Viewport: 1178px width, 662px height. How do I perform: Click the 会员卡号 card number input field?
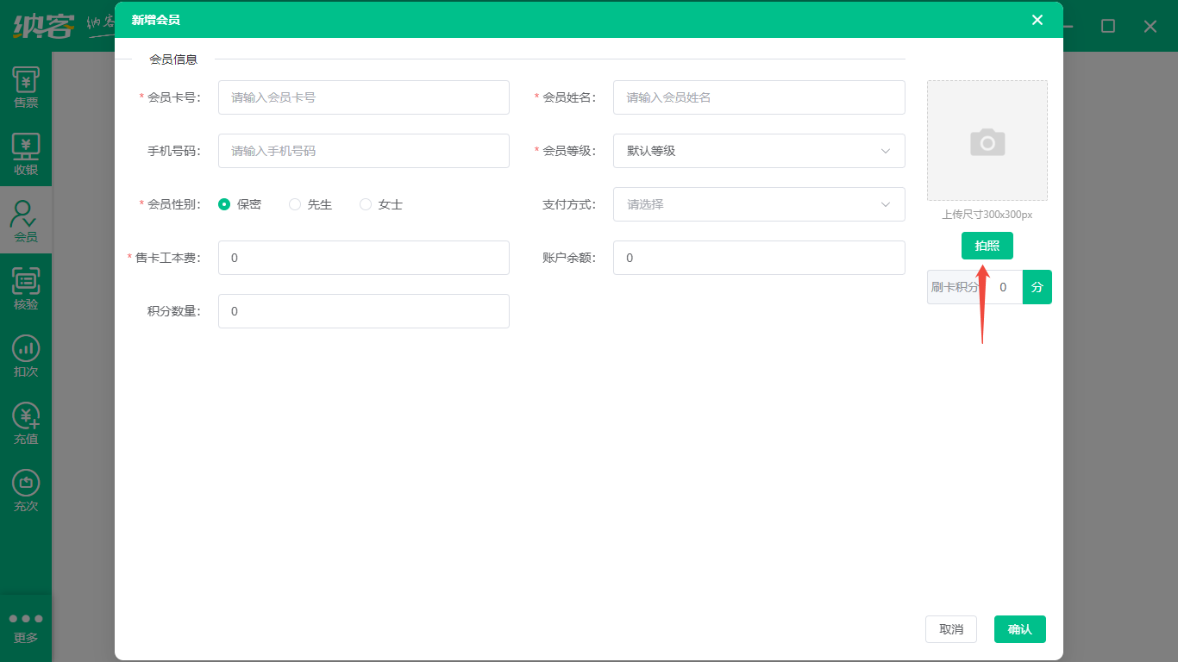[x=363, y=97]
